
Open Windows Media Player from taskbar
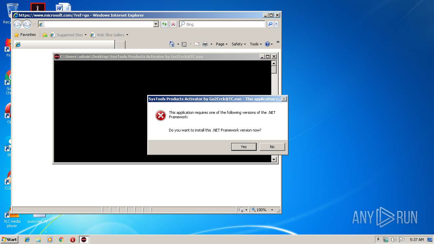pos(50,239)
